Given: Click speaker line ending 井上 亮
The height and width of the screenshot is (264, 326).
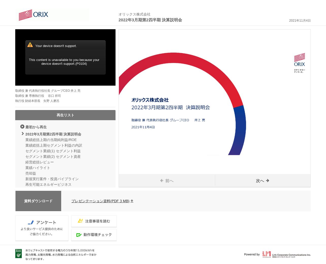Looking at the screenshot, I should pyautogui.click(x=48, y=91).
